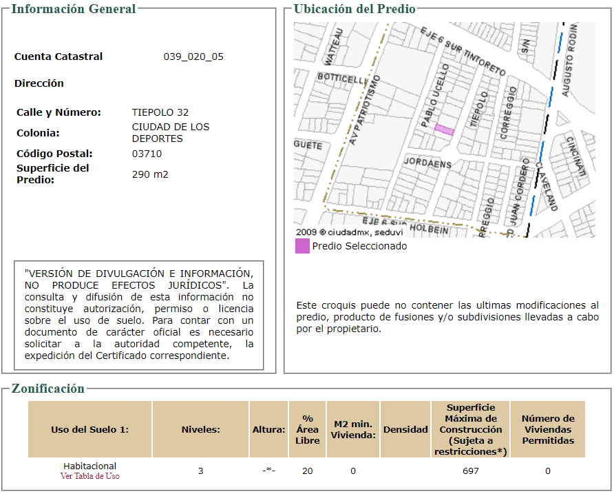Viewport: 614px width, 494px height.
Task: Click the Este croquis map disclaimer paragraph
Action: pyautogui.click(x=447, y=317)
